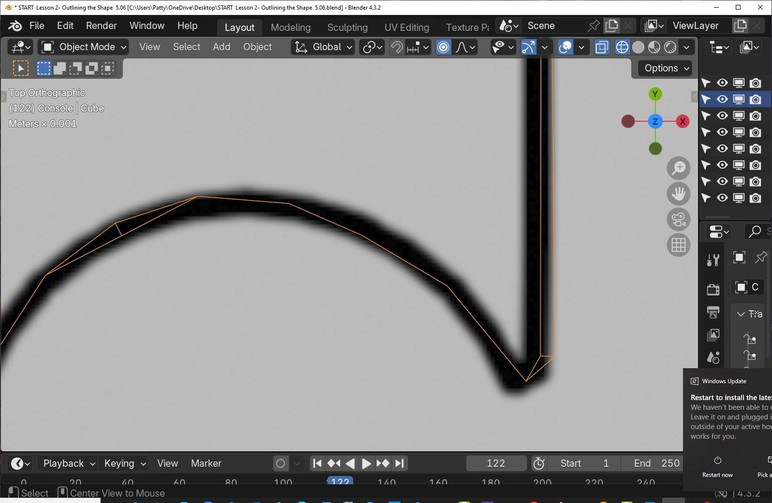Toggle proportional editing in the header
This screenshot has height=503, width=772.
(x=443, y=47)
